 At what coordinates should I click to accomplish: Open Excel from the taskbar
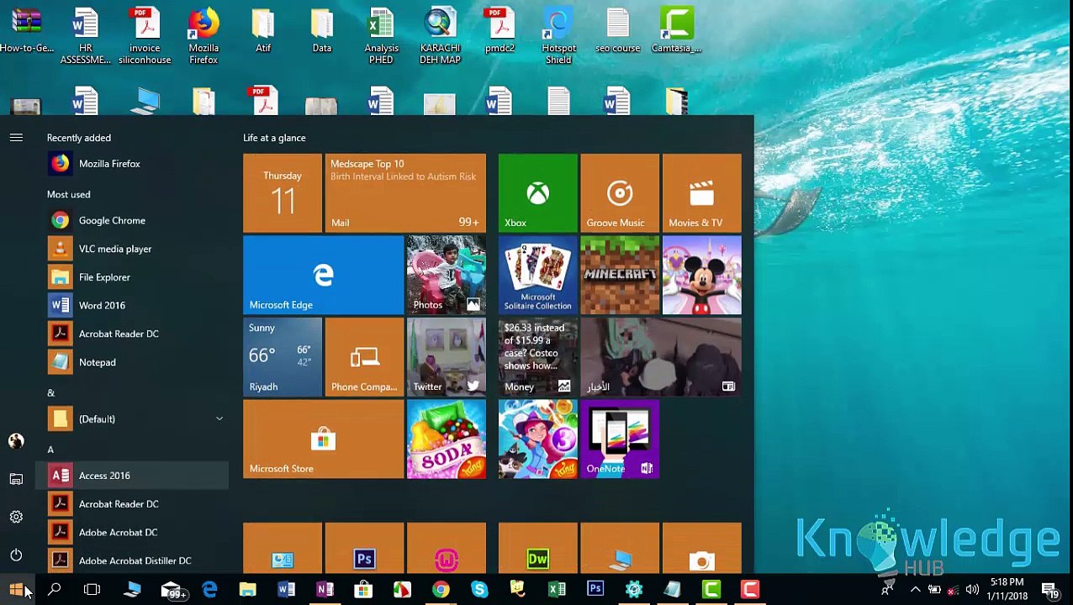(x=557, y=590)
